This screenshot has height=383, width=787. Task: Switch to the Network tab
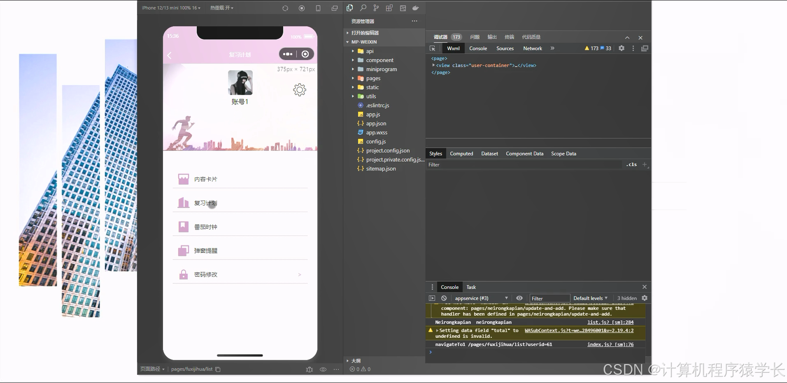pos(533,48)
